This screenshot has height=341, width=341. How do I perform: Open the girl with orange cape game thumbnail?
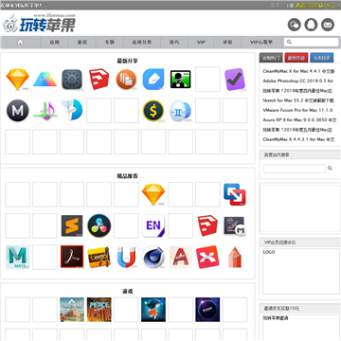coord(153,310)
